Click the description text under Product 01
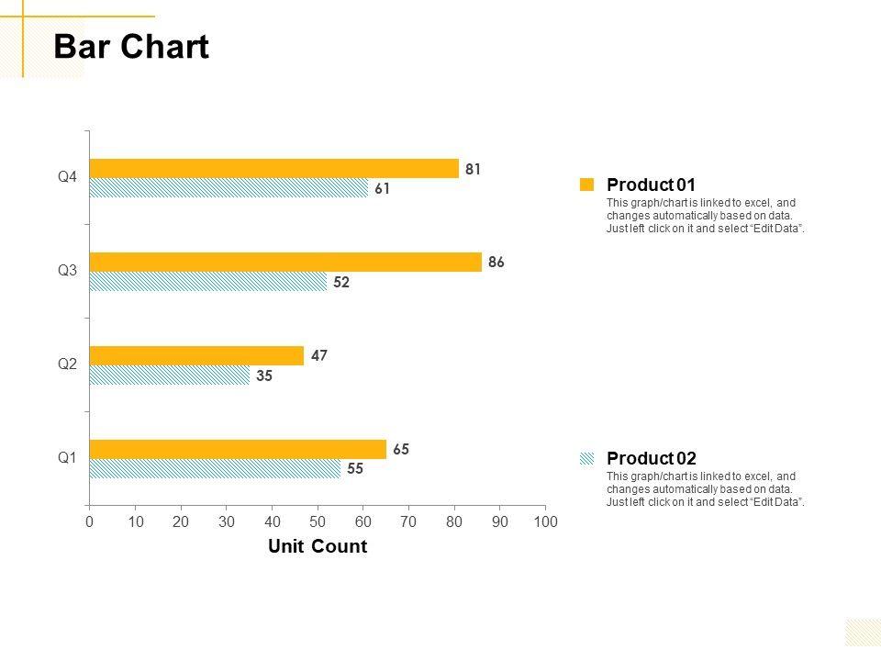881x661 pixels. coord(706,216)
